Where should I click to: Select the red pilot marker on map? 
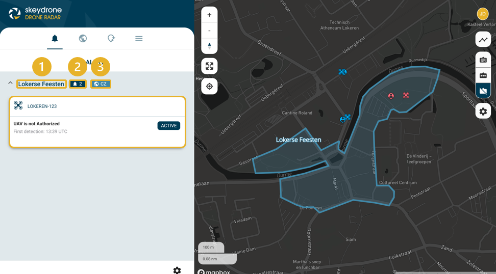(391, 96)
